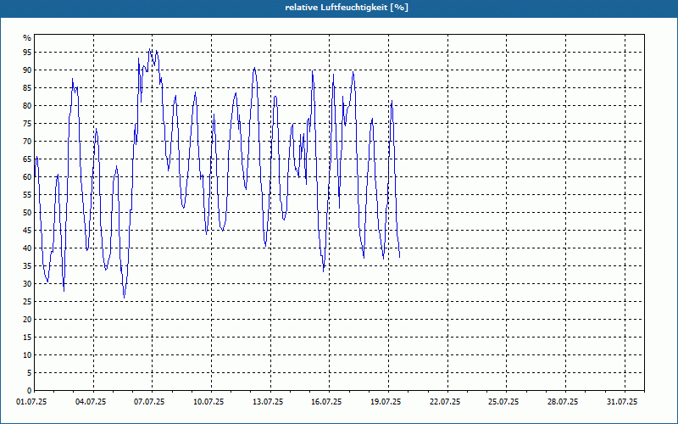The height and width of the screenshot is (424, 678).
Task: Select the 95 y-axis label
Action: click(x=27, y=53)
